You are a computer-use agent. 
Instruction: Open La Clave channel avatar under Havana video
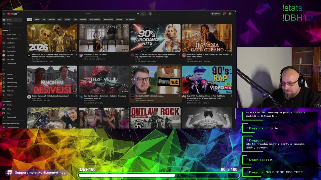click(x=184, y=55)
